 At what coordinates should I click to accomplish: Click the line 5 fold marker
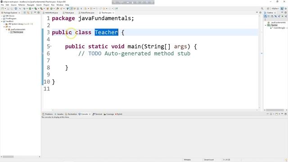click(x=51, y=46)
